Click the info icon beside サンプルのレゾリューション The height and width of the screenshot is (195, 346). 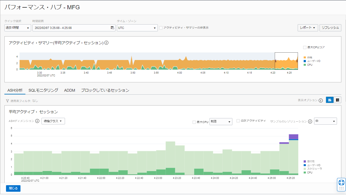(310, 121)
